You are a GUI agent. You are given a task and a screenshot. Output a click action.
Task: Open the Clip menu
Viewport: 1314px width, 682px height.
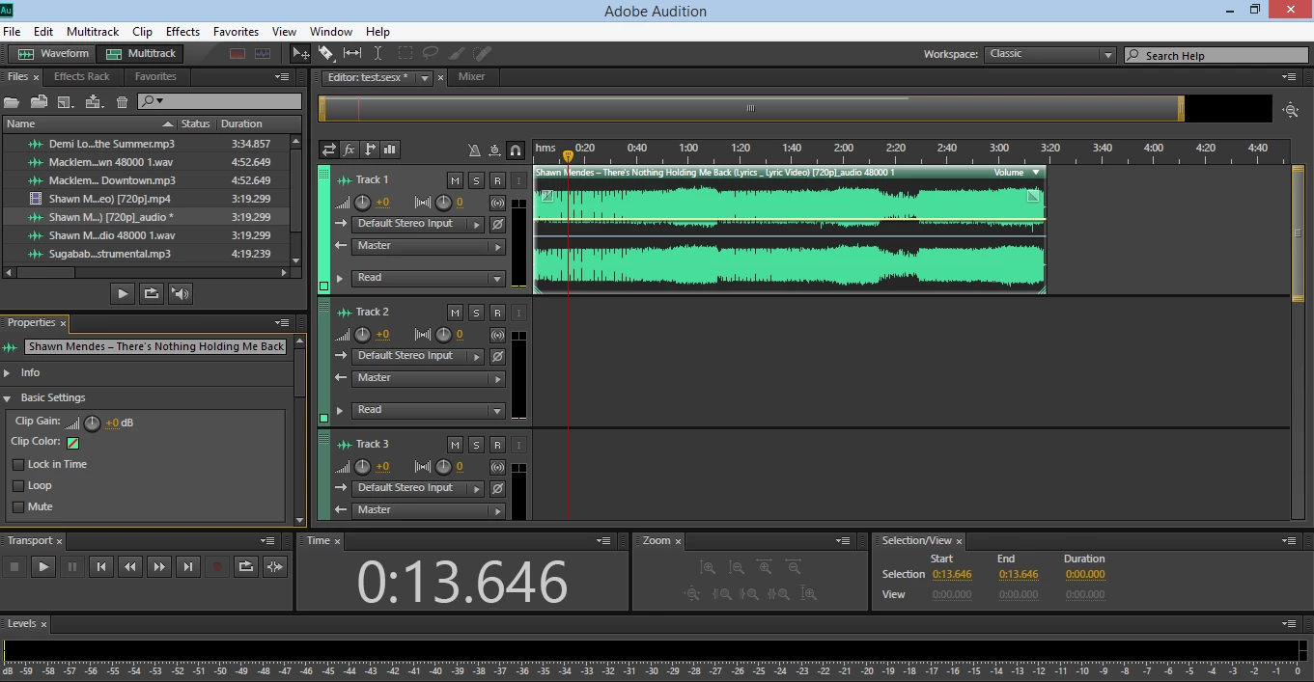[142, 32]
